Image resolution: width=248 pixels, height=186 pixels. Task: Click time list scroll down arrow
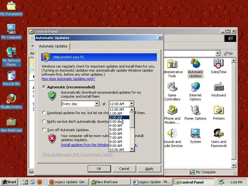132,149
